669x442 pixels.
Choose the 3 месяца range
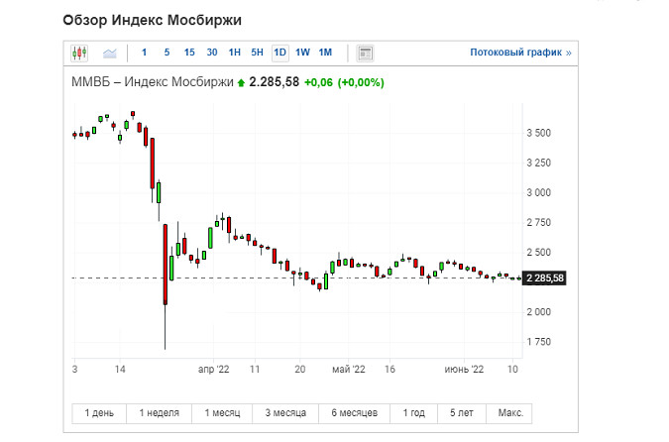coord(285,413)
